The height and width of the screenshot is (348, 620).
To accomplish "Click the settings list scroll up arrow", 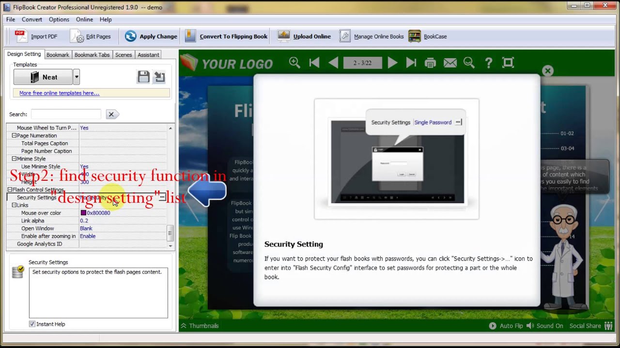I will point(170,128).
